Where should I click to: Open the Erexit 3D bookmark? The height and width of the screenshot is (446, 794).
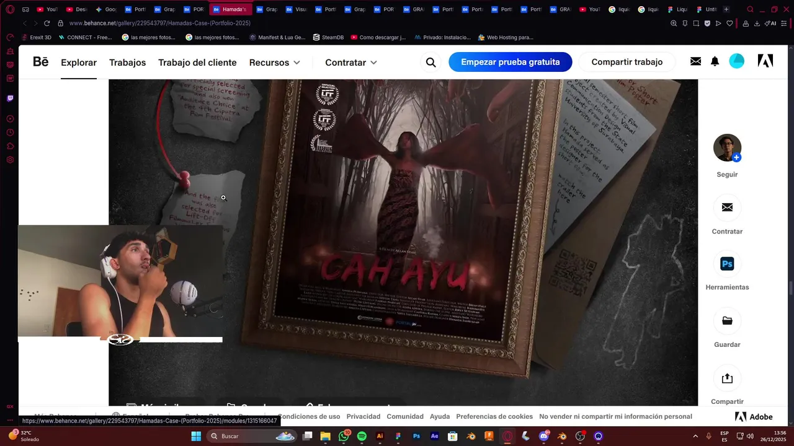tap(36, 37)
